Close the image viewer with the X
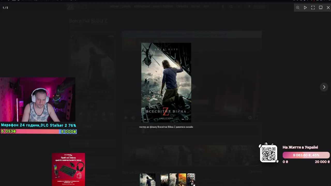 point(328,8)
